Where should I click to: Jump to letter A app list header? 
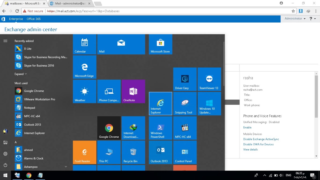pyautogui.click(x=15, y=142)
